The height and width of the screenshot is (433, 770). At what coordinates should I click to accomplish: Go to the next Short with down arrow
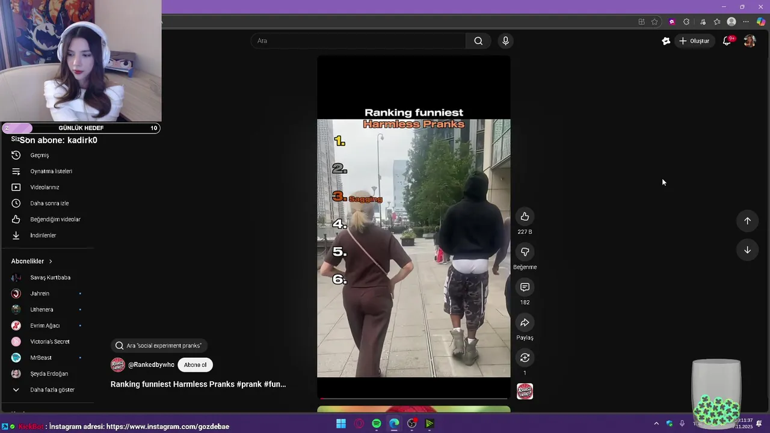point(747,250)
